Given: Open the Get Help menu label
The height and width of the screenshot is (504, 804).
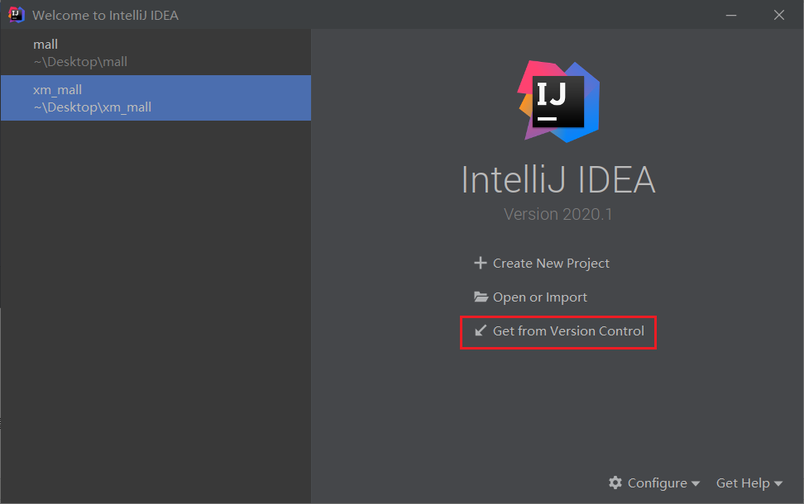Looking at the screenshot, I should [743, 483].
